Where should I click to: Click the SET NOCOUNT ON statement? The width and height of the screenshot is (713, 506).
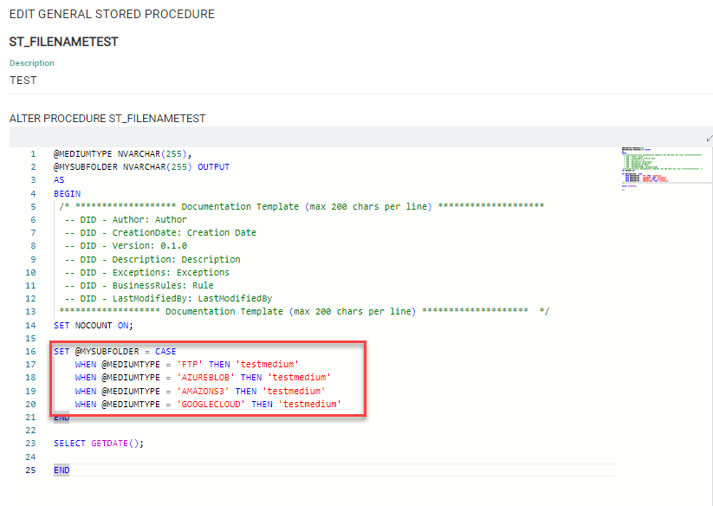point(93,325)
